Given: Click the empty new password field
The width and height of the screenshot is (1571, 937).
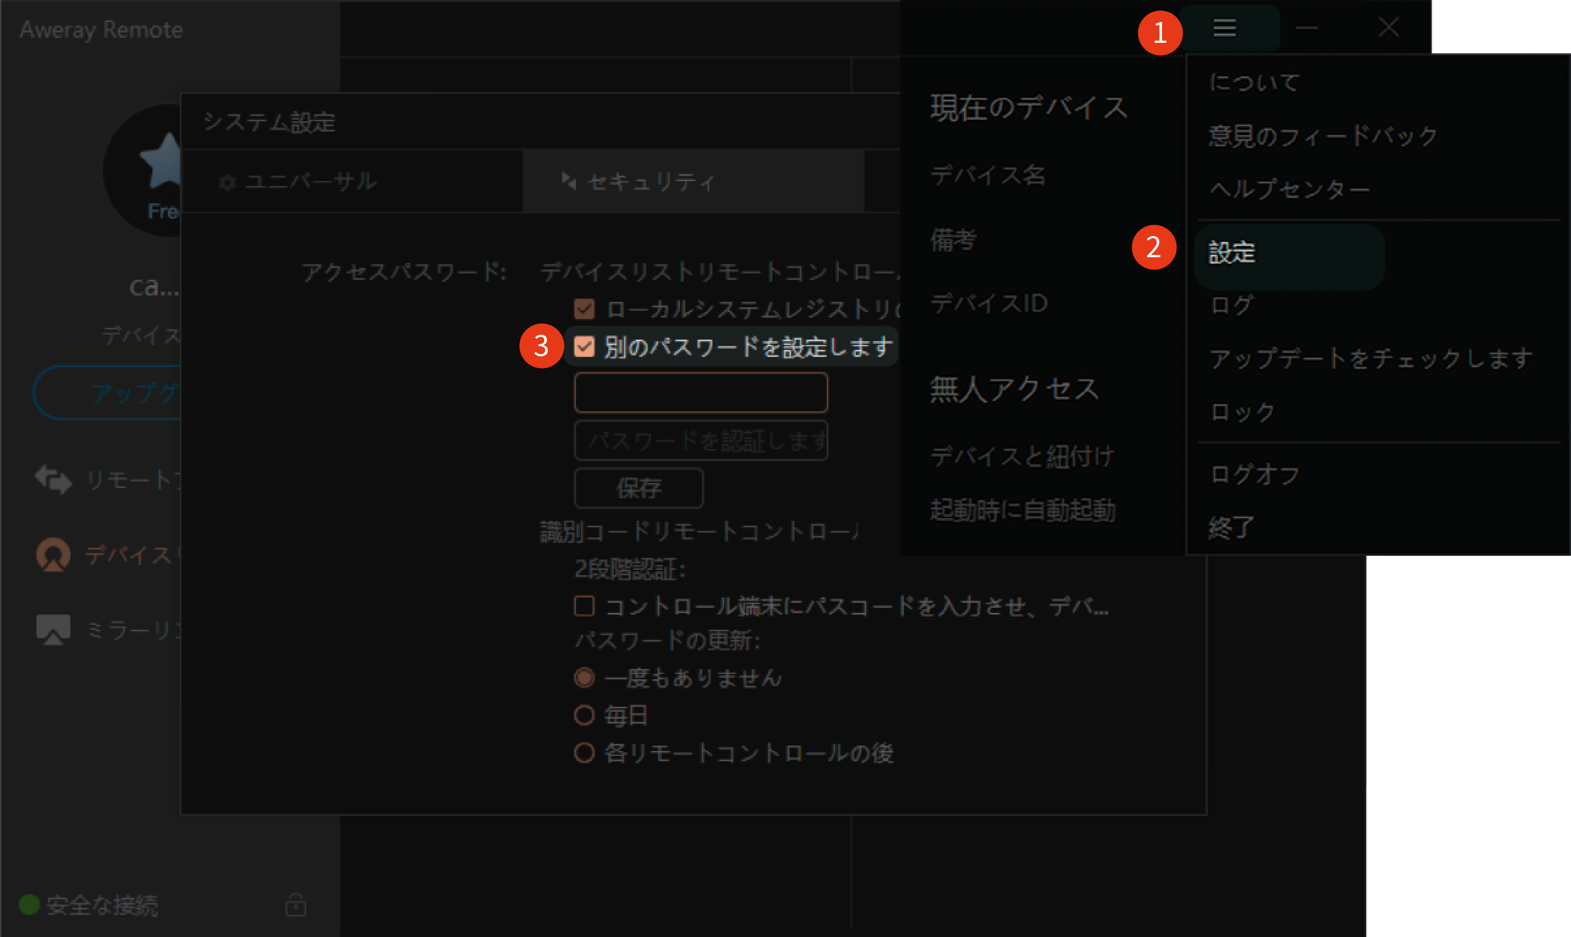Looking at the screenshot, I should (x=701, y=392).
